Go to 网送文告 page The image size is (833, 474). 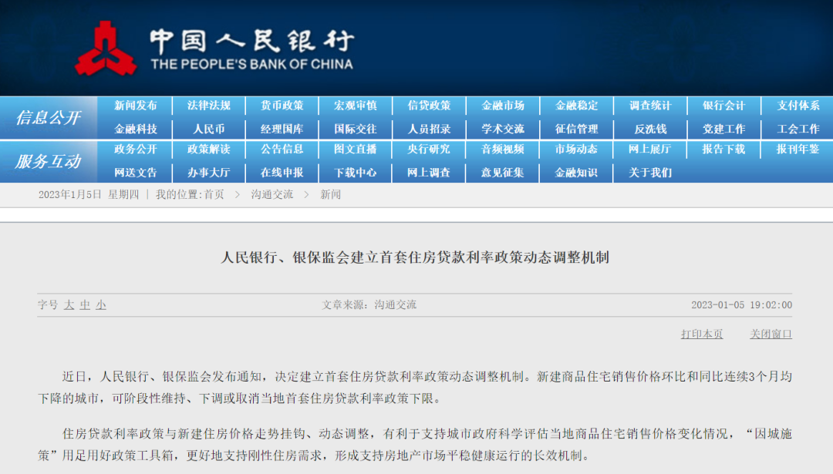(x=136, y=173)
